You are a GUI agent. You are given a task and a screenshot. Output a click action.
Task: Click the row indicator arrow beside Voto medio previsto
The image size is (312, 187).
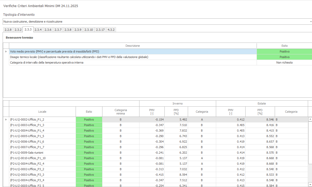(x=6, y=51)
